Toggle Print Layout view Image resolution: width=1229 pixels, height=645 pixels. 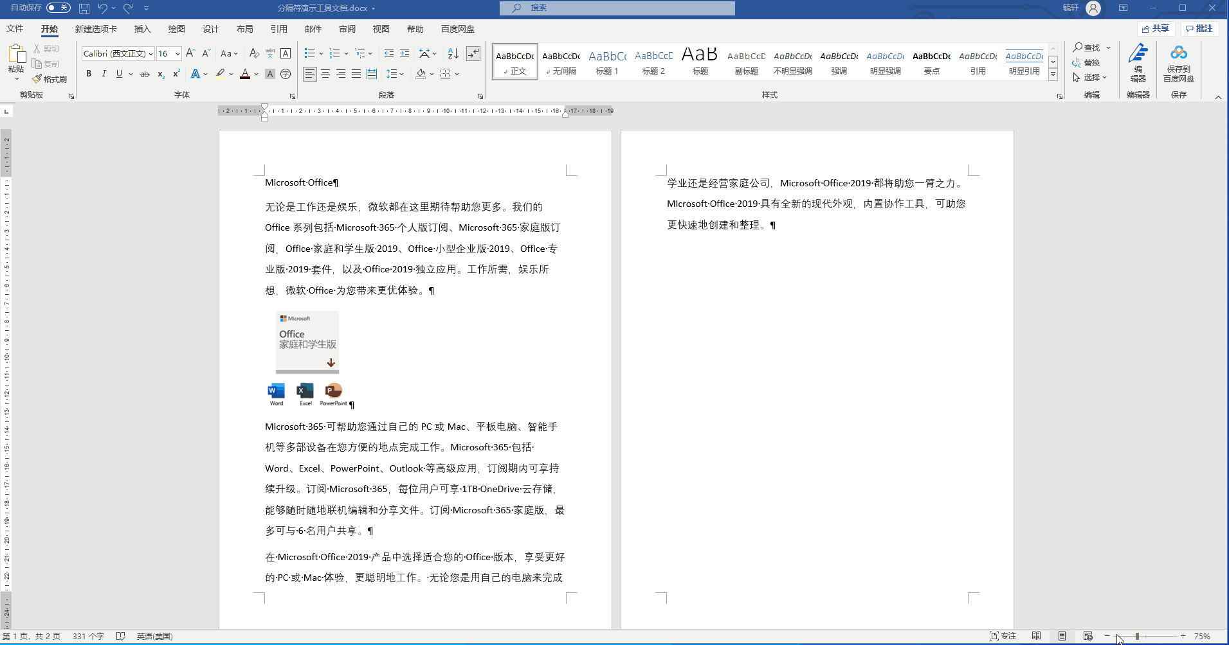(1062, 636)
